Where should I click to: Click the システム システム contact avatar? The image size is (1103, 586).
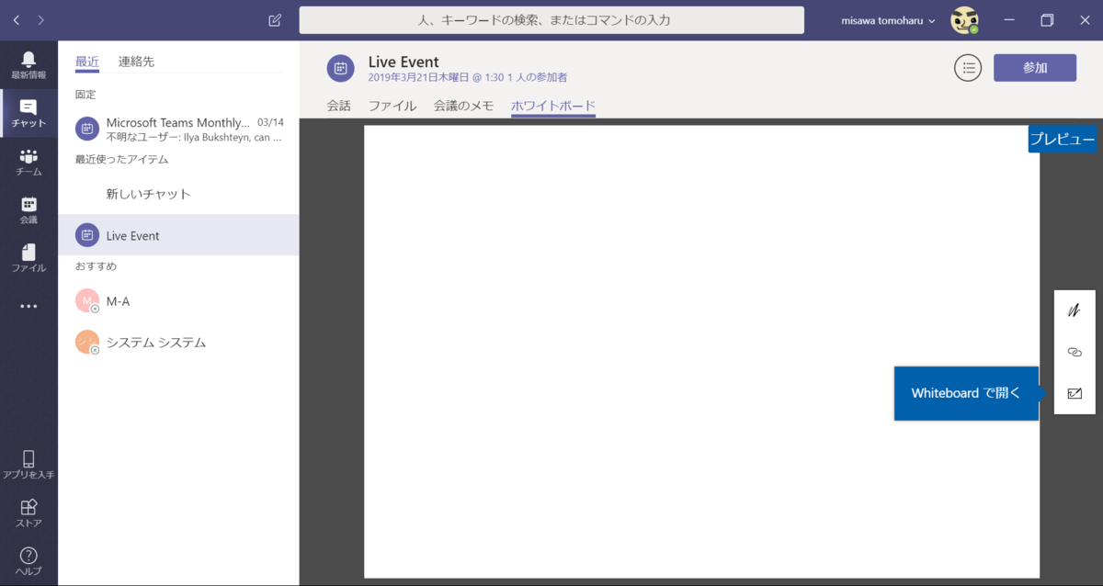(x=86, y=342)
